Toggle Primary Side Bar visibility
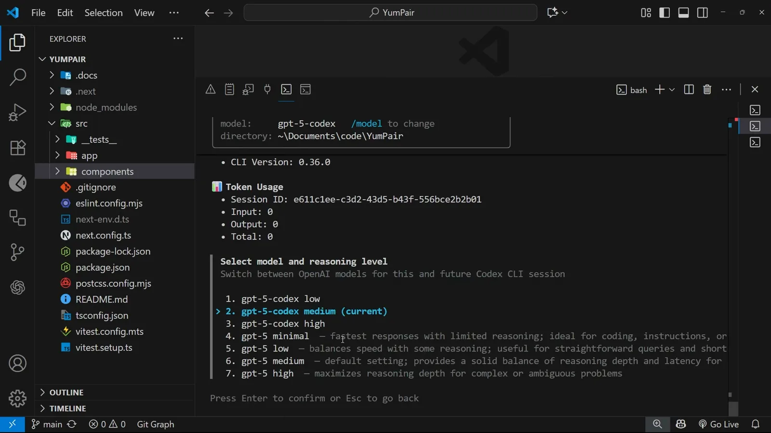 point(665,13)
